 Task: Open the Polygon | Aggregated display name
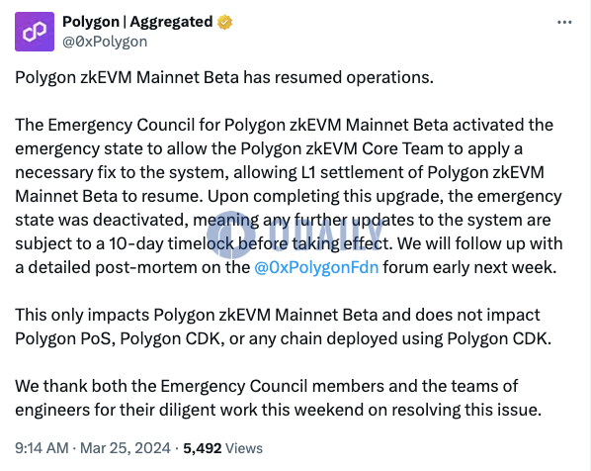[x=137, y=22]
